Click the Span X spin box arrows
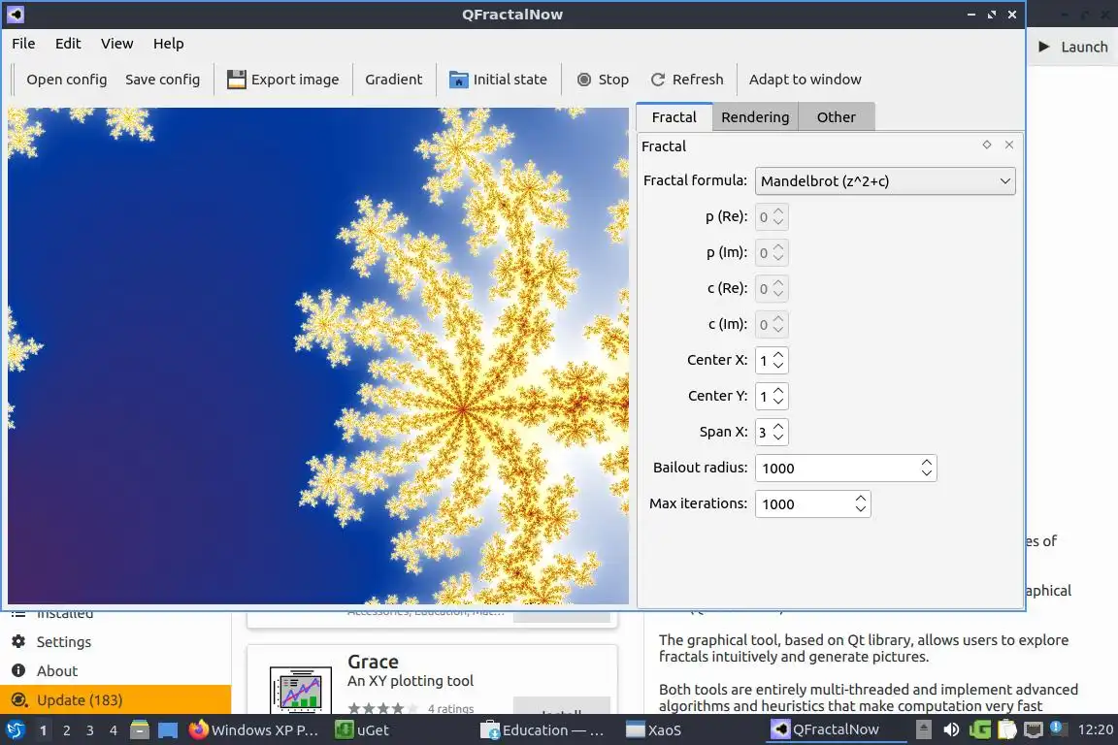This screenshot has height=745, width=1118. point(778,432)
